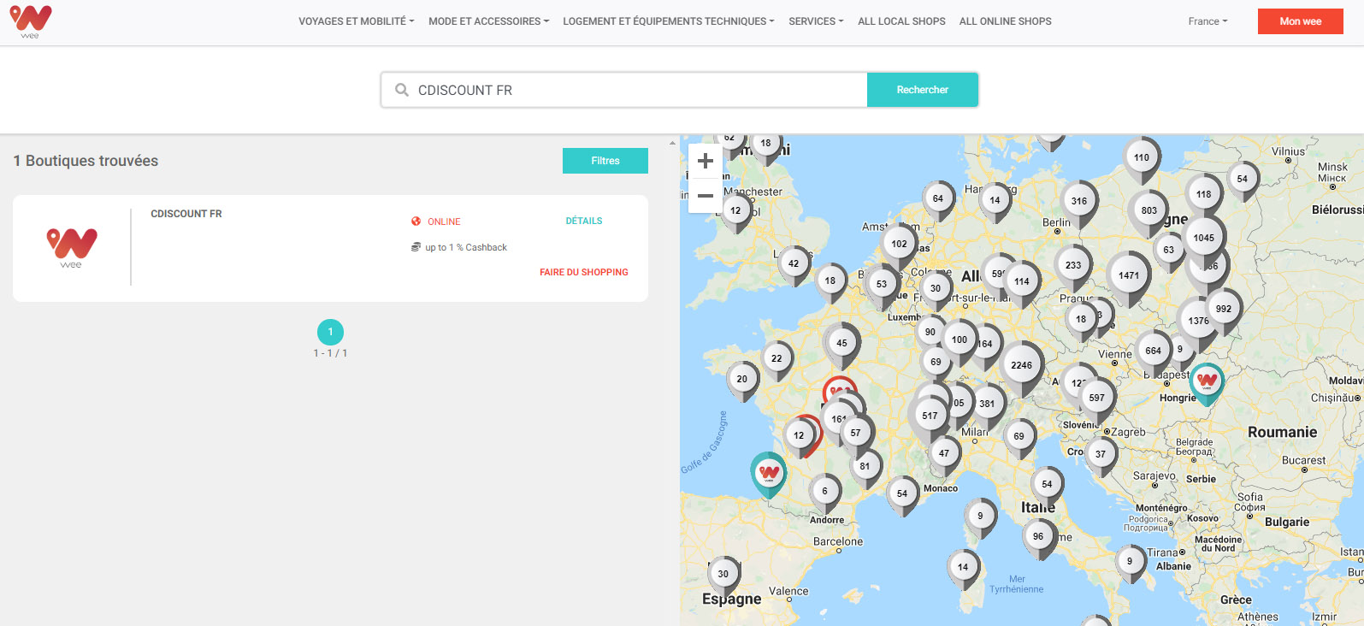Click CDISCOUNT FR shop logo thumbnail
The height and width of the screenshot is (626, 1364).
(x=72, y=248)
